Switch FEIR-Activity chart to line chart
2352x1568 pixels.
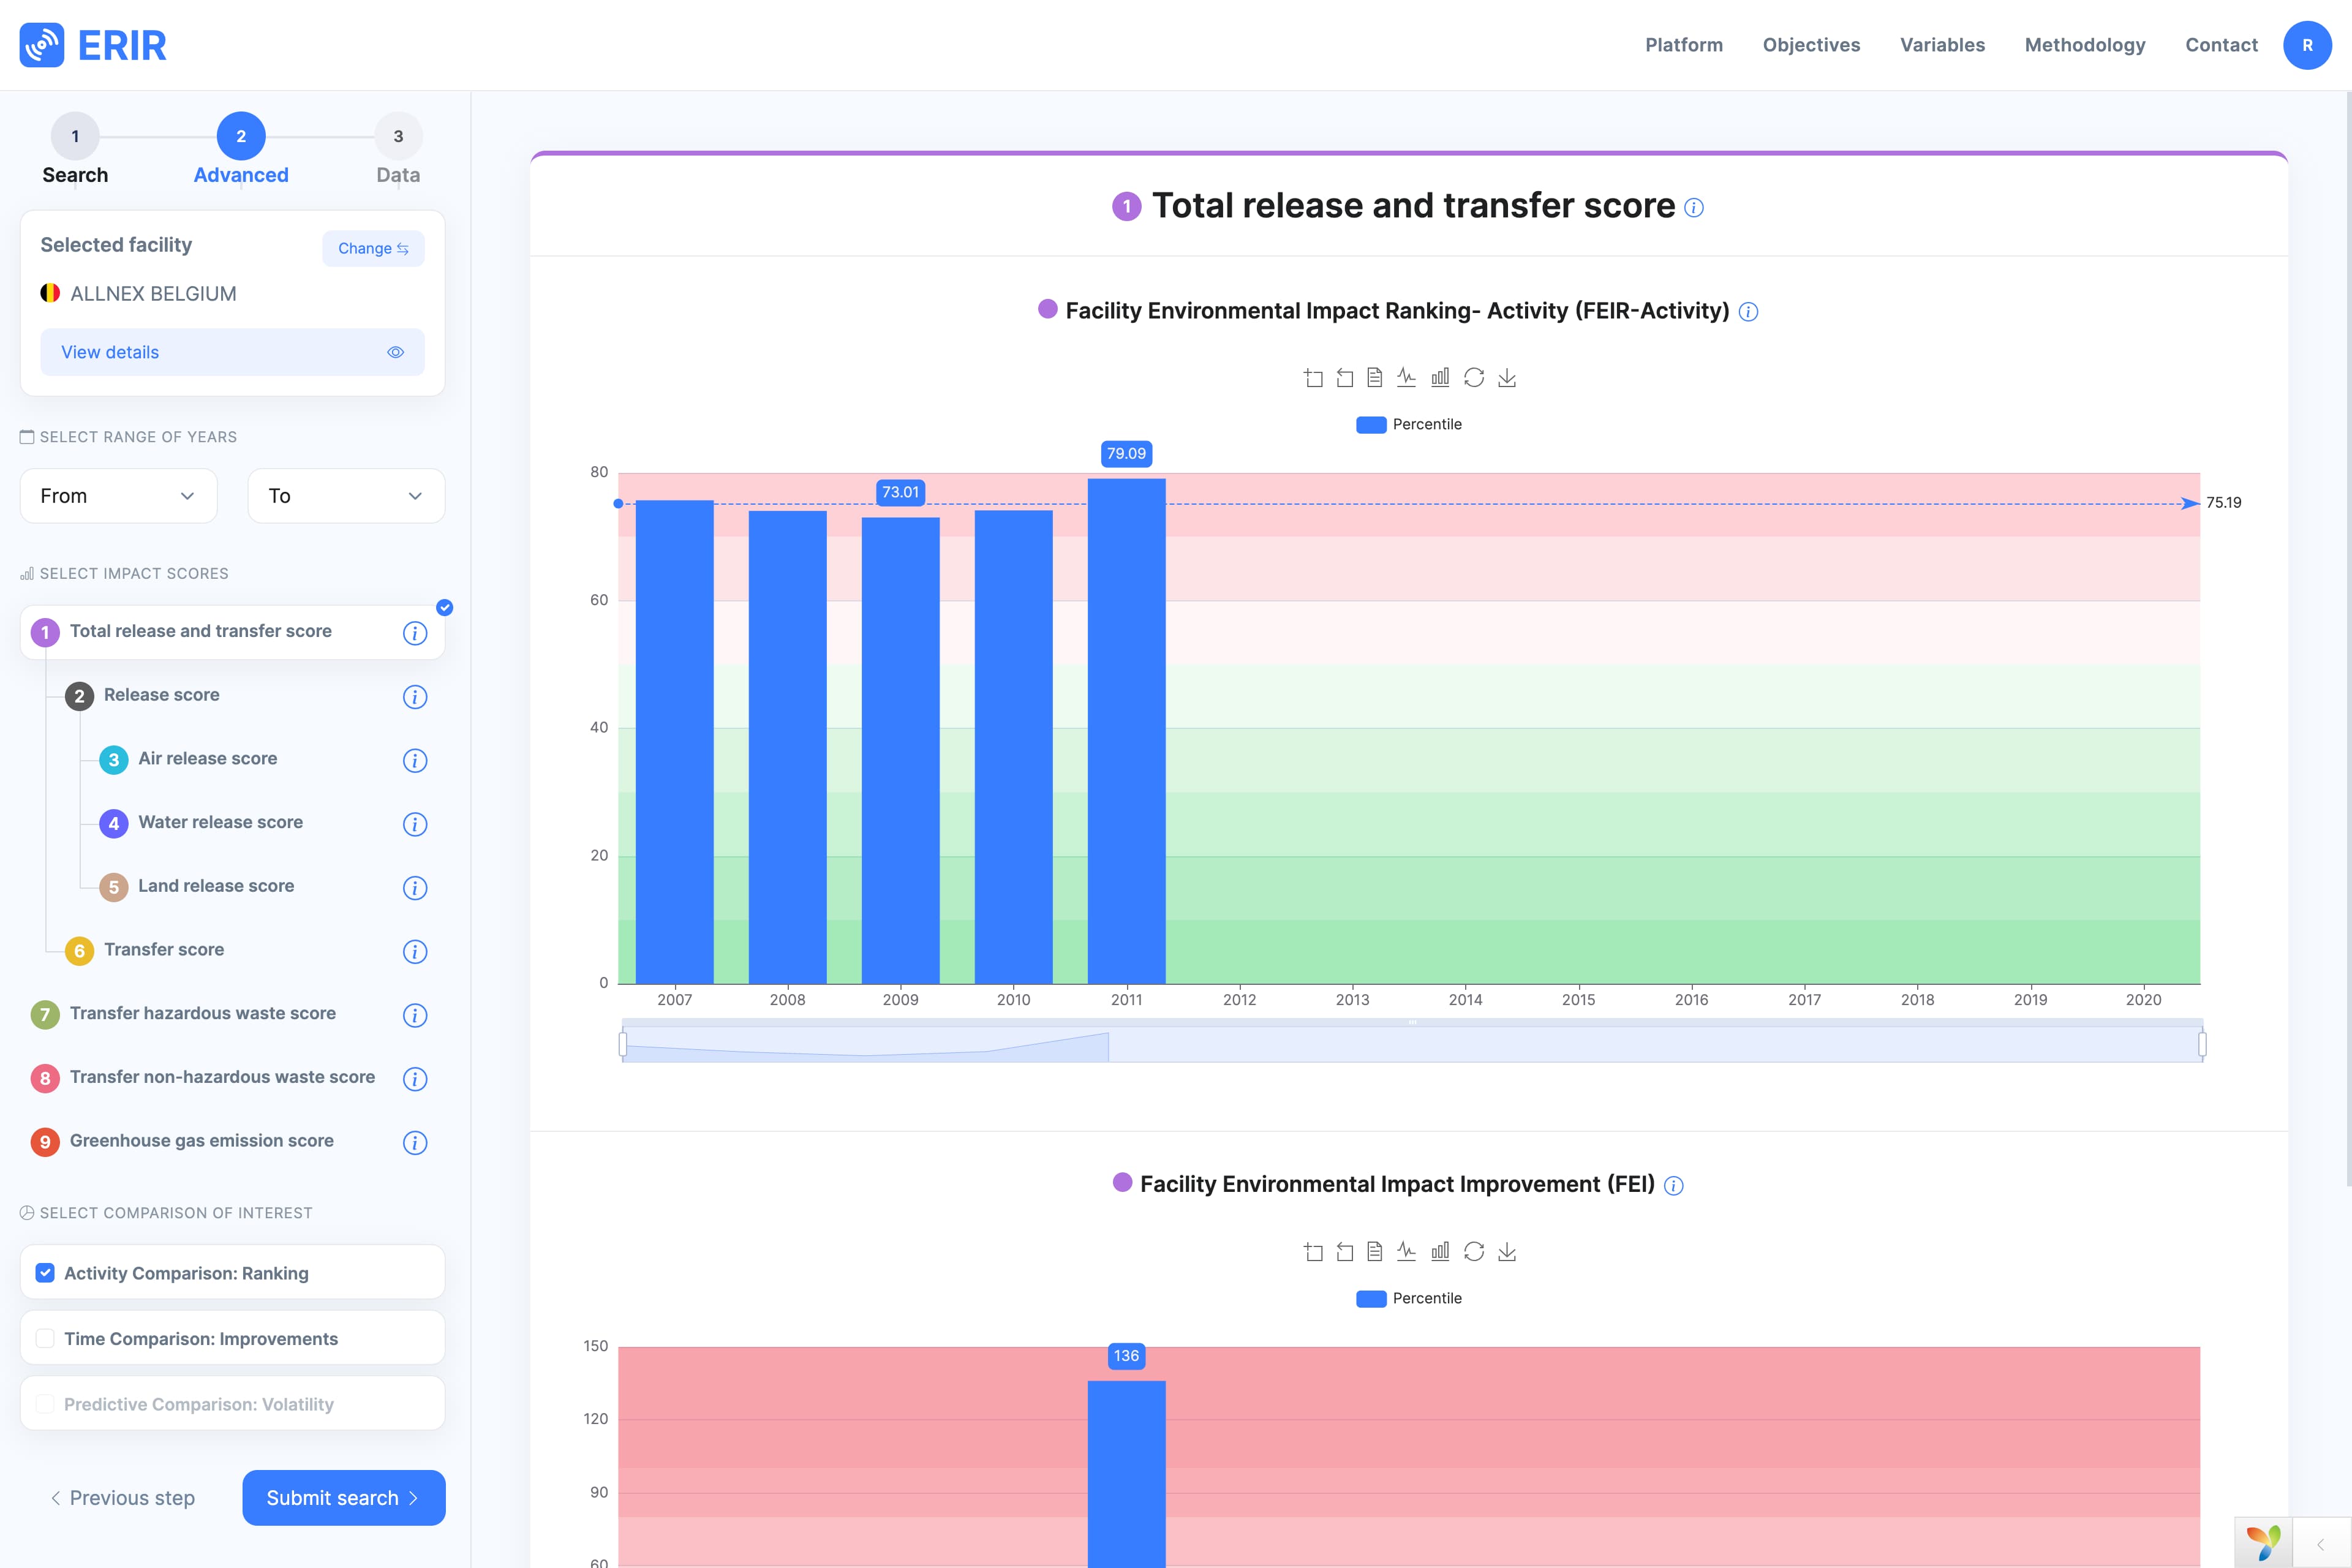coord(1407,377)
